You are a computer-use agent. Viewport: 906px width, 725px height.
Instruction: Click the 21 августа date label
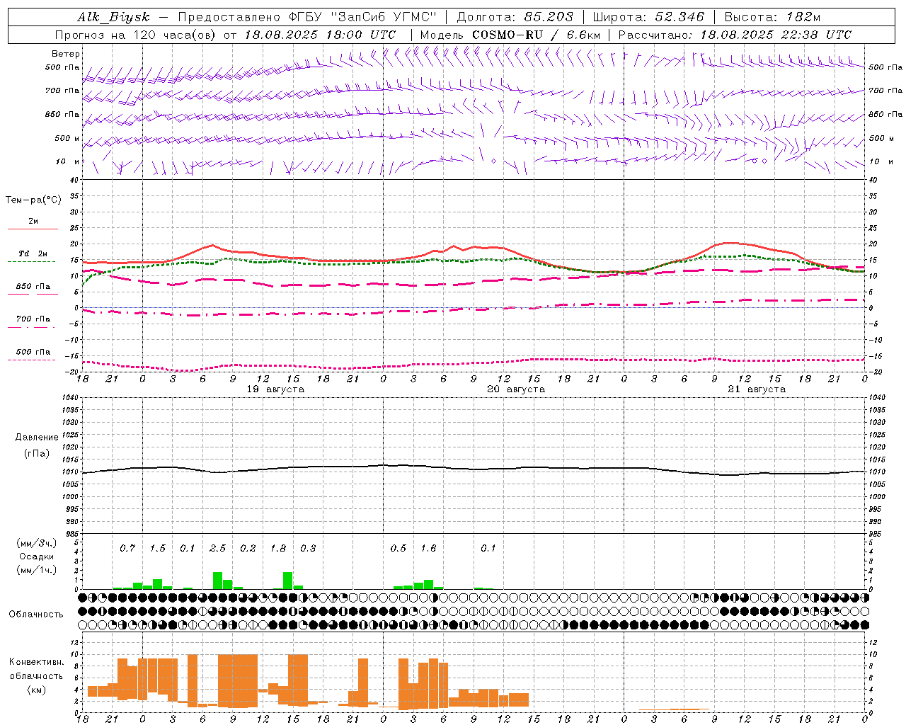[757, 389]
